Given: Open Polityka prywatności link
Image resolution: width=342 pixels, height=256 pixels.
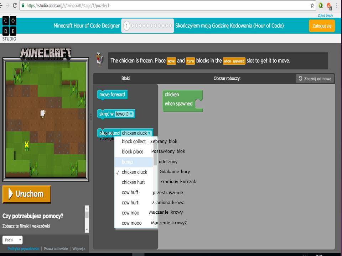Looking at the screenshot, I should pos(24,249).
